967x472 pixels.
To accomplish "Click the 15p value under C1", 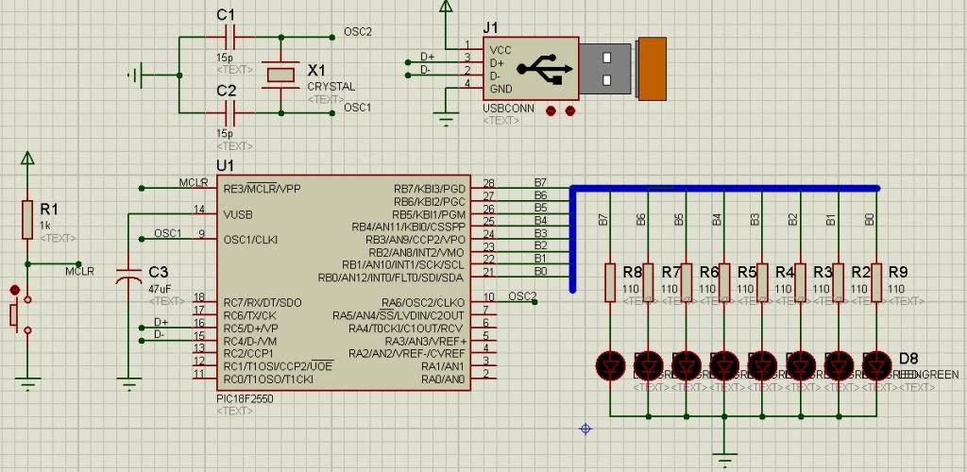I will 225,58.
